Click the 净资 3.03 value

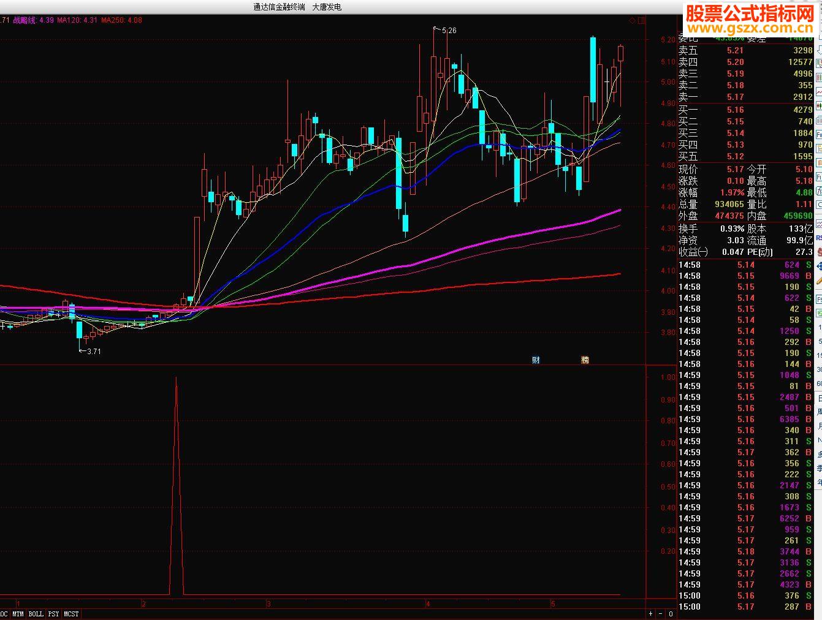735,240
